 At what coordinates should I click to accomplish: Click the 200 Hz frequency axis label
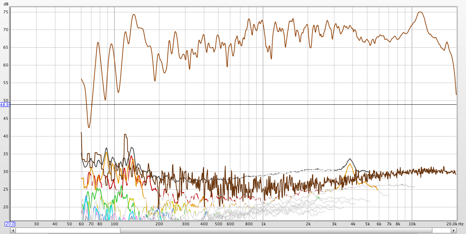tap(159, 224)
